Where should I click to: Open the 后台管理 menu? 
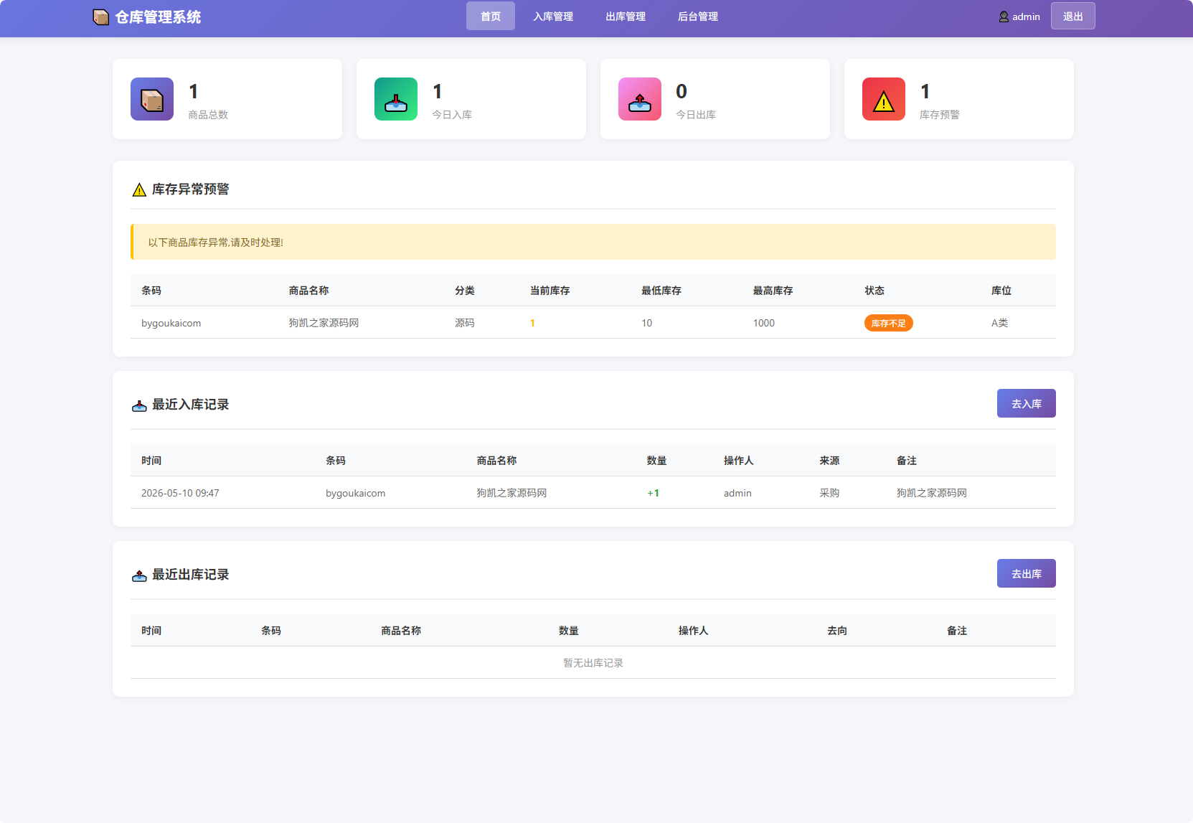[698, 16]
